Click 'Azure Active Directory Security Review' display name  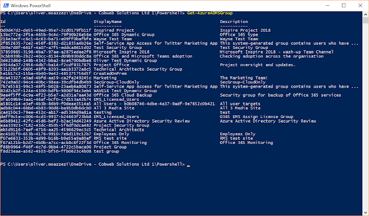pyautogui.click(x=142, y=121)
